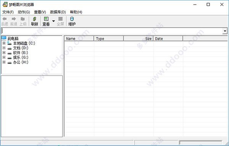Open the 文件(F) menu
This screenshot has height=146, width=229.
(8, 12)
